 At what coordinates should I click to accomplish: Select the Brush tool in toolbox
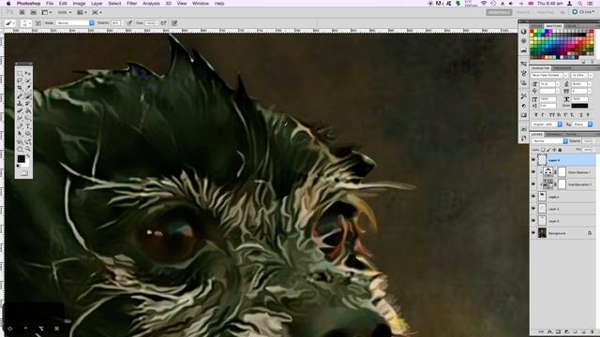coord(28,95)
